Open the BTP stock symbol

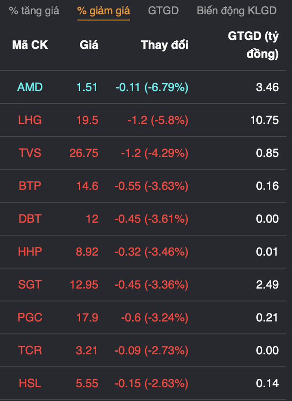coord(30,186)
